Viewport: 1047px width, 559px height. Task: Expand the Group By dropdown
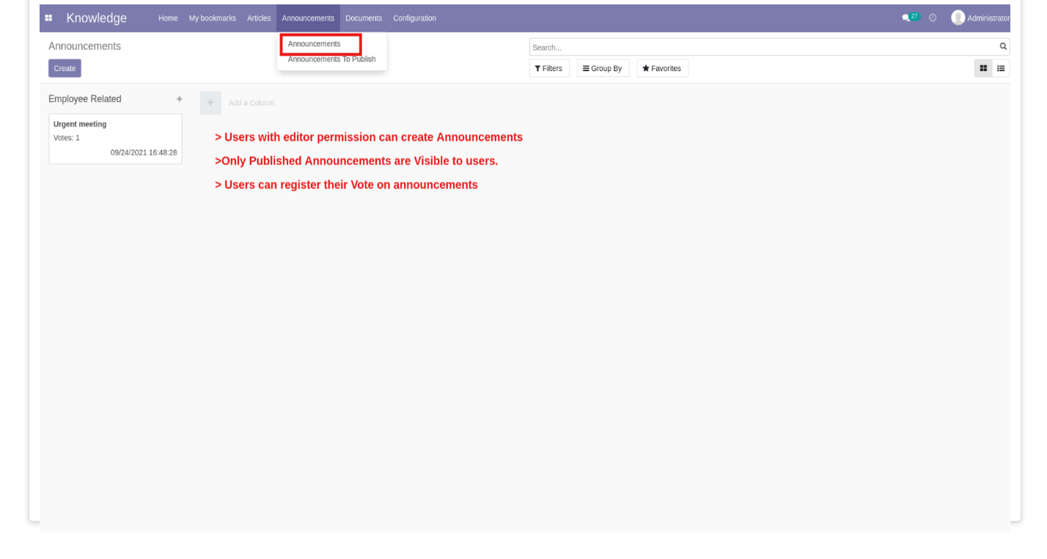(x=603, y=68)
